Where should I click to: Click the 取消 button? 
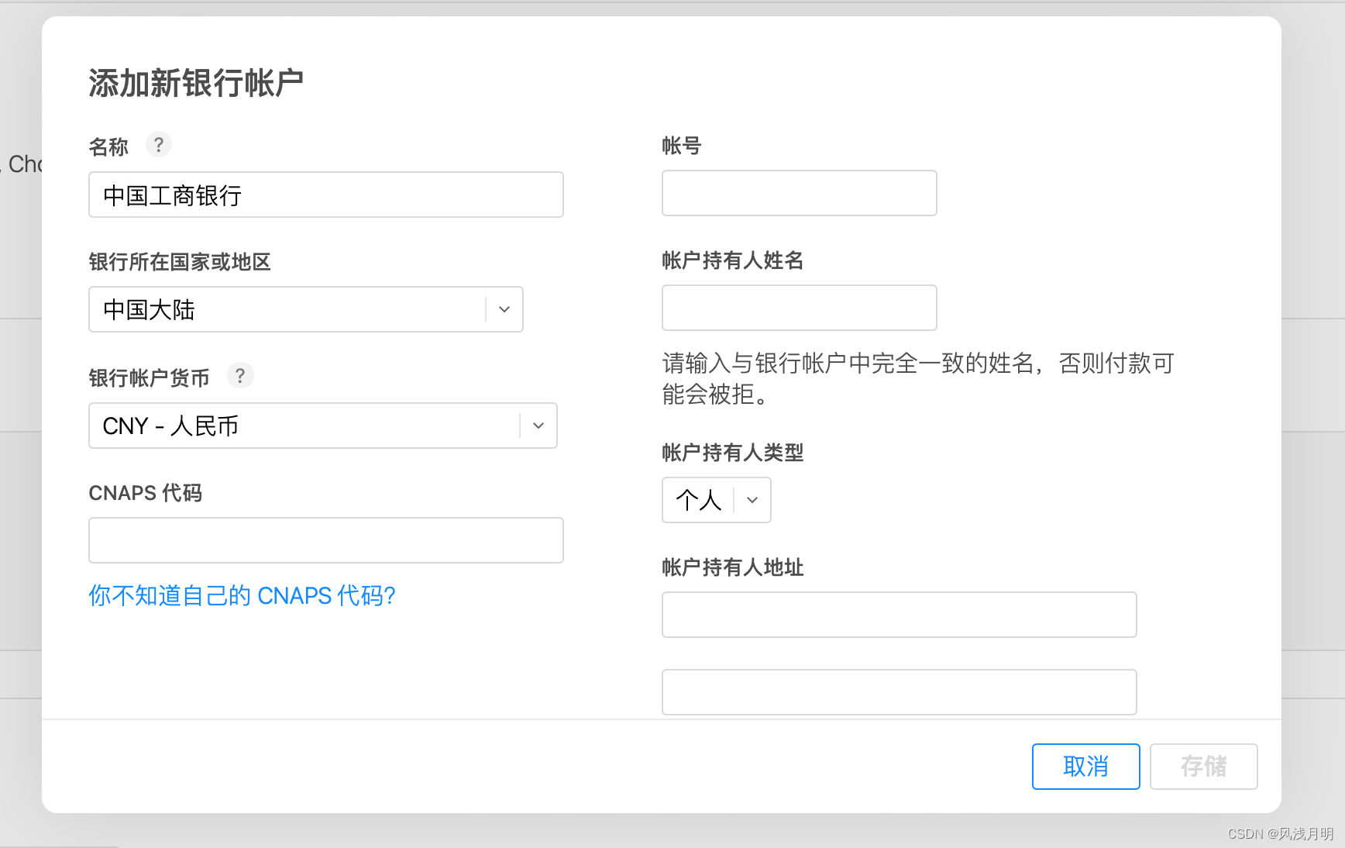click(x=1086, y=767)
